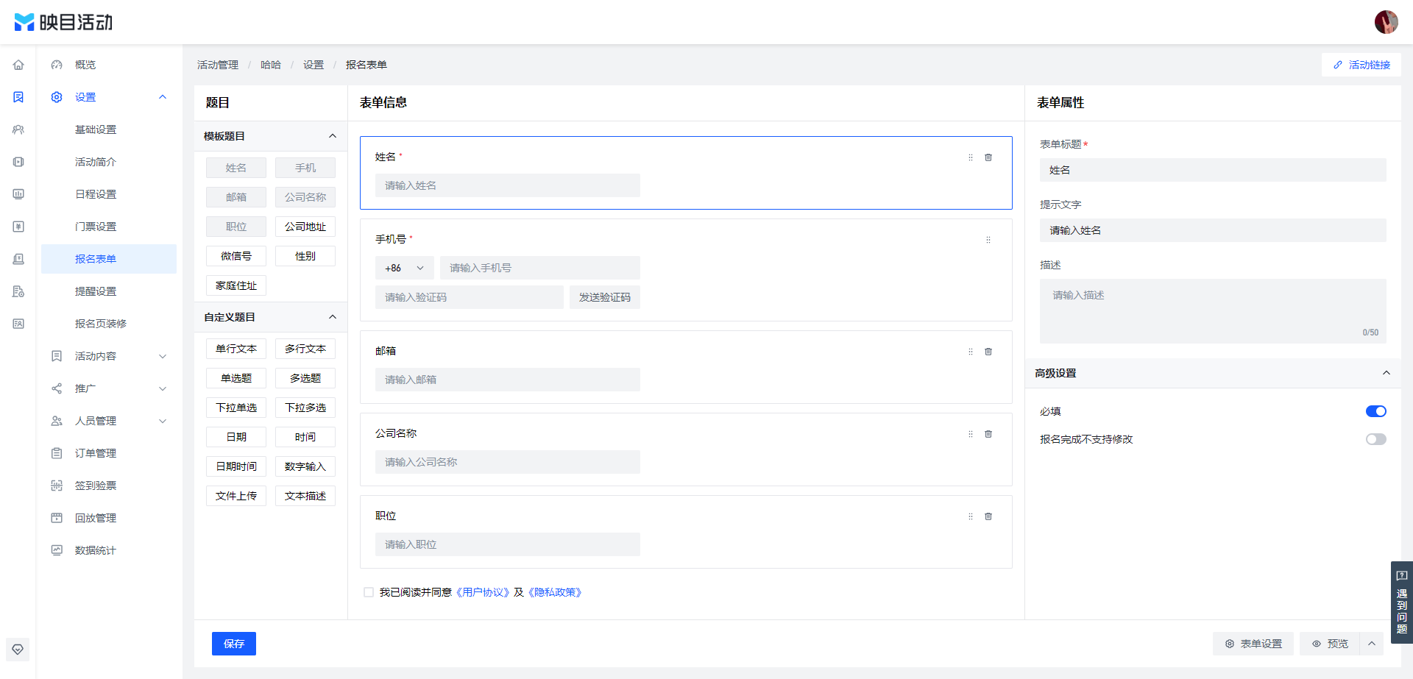
Task: Collapse the 高级设置 section
Action: point(1386,373)
